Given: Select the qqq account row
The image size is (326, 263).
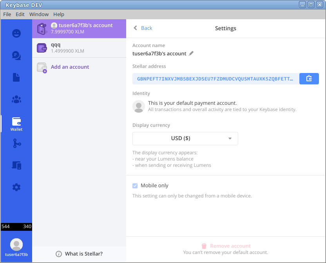Looking at the screenshot, I should (x=79, y=48).
